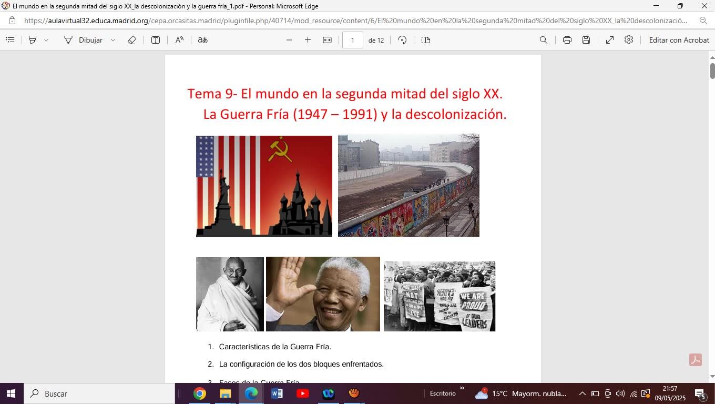Screen dimensions: 715x404
Task: Enter full screen mode
Action: click(x=610, y=40)
